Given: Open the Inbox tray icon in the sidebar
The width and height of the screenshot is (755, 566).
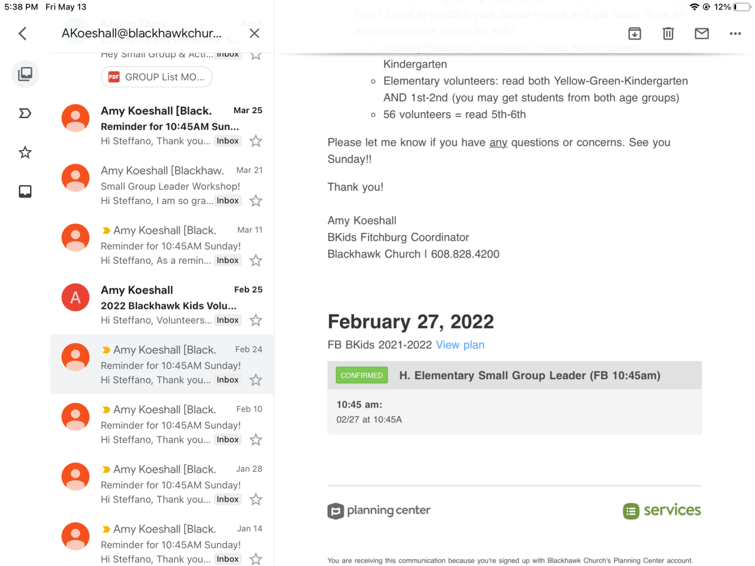Looking at the screenshot, I should (x=25, y=192).
